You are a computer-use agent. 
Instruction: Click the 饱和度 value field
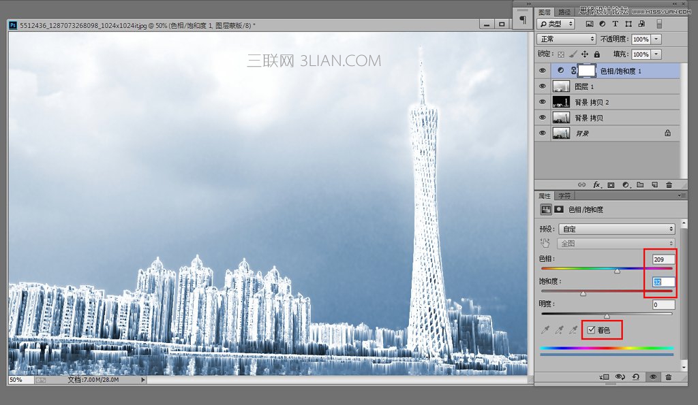coord(663,282)
